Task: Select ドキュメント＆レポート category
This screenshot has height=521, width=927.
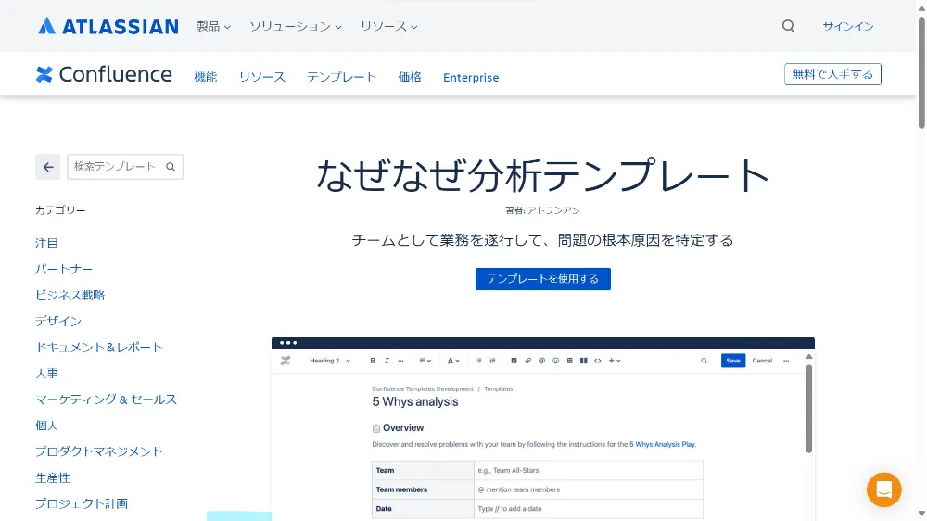Action: tap(99, 347)
